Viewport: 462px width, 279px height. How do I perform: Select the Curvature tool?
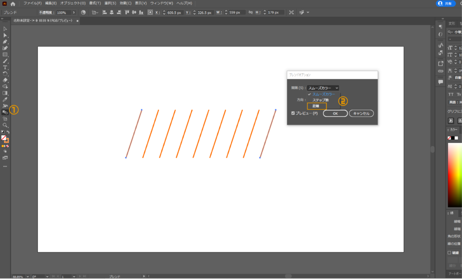point(5,48)
